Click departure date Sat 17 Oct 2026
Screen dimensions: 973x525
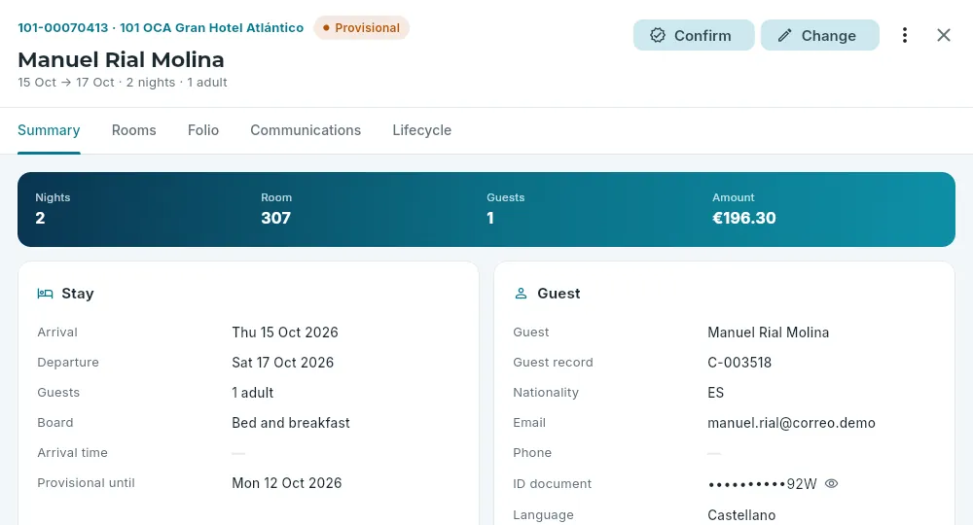click(282, 363)
